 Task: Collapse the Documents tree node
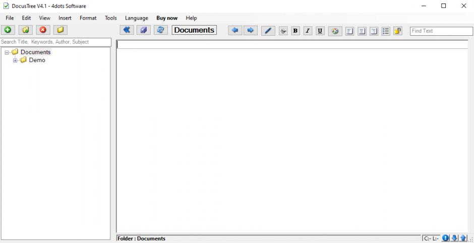coord(7,52)
